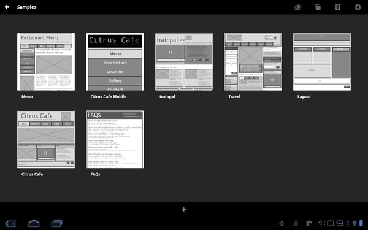Screen dimensions: 368x230
Task: Tap the battery status icon
Action: [361, 223]
